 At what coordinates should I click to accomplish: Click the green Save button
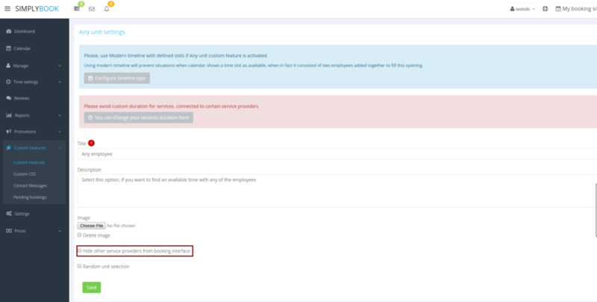point(91,287)
